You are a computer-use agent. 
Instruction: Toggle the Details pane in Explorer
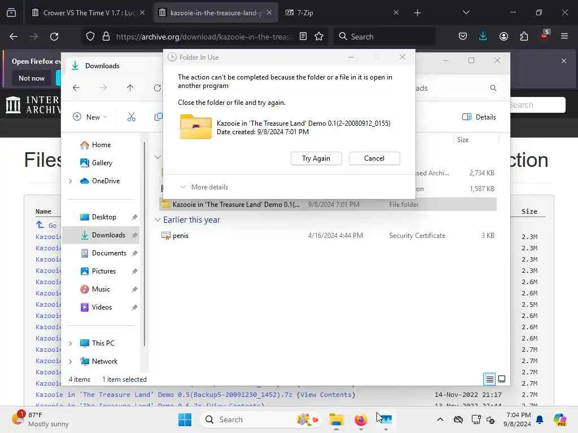[479, 117]
